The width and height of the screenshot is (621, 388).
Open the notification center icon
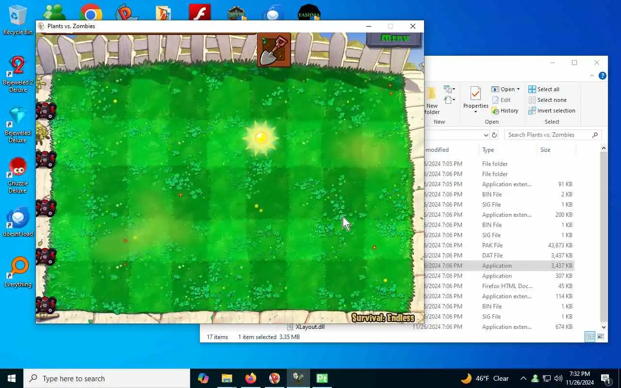(x=606, y=378)
